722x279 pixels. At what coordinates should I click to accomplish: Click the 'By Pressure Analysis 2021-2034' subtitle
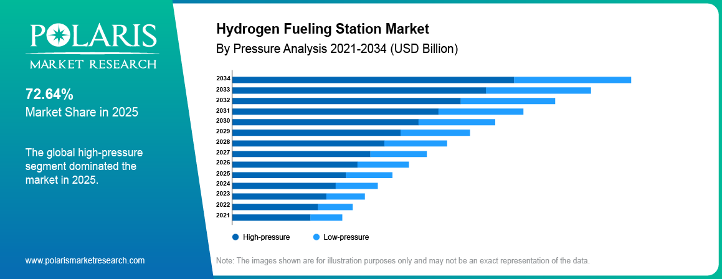click(x=336, y=49)
